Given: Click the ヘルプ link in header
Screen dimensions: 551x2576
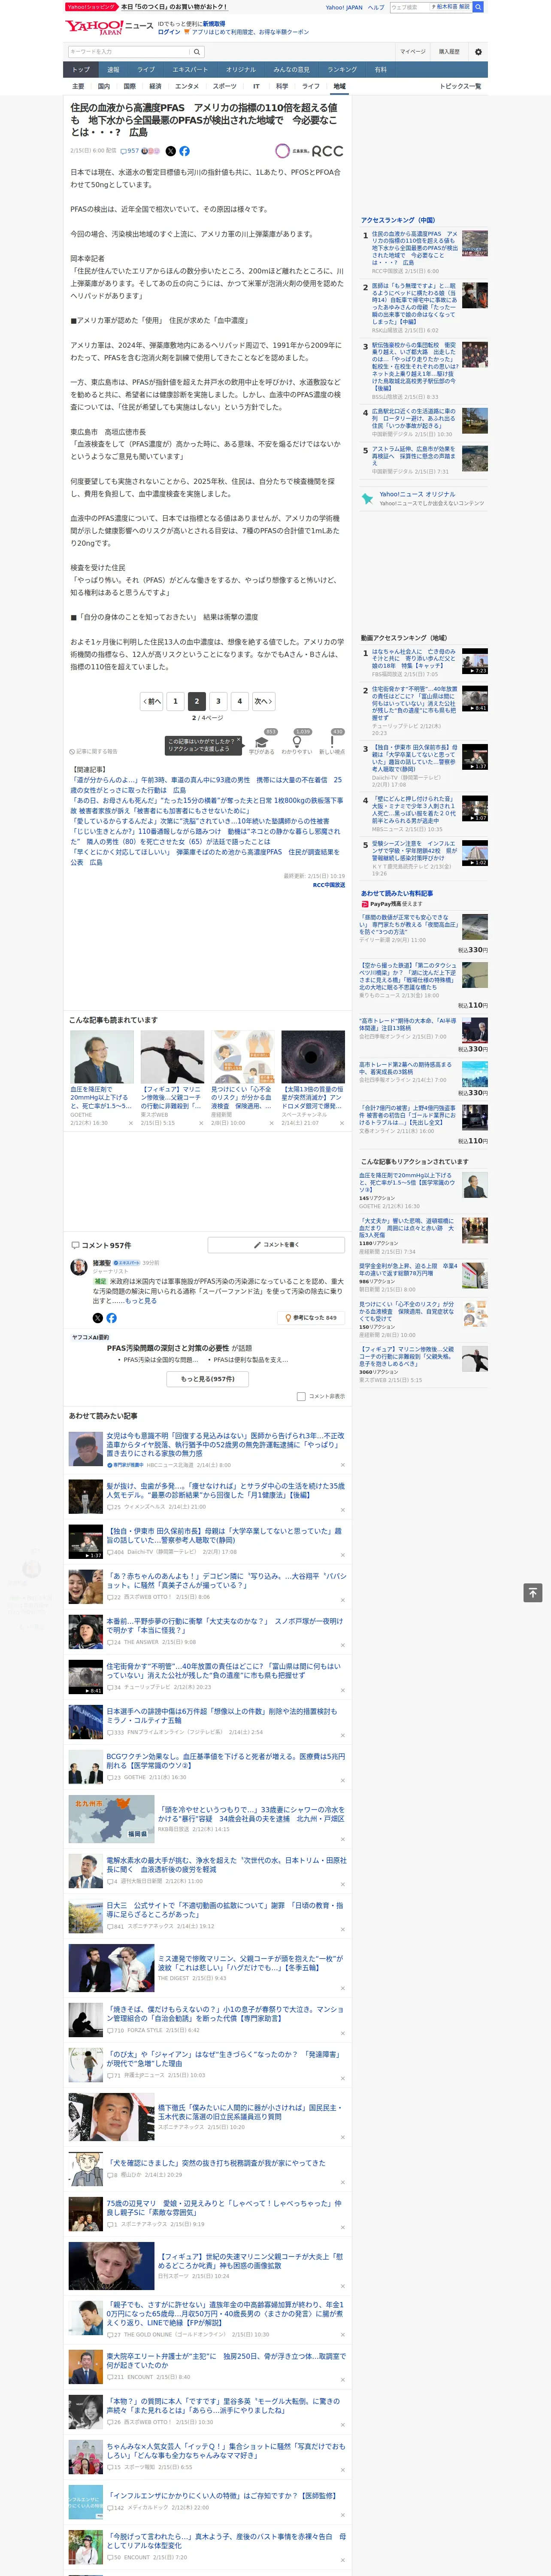Looking at the screenshot, I should point(376,7).
